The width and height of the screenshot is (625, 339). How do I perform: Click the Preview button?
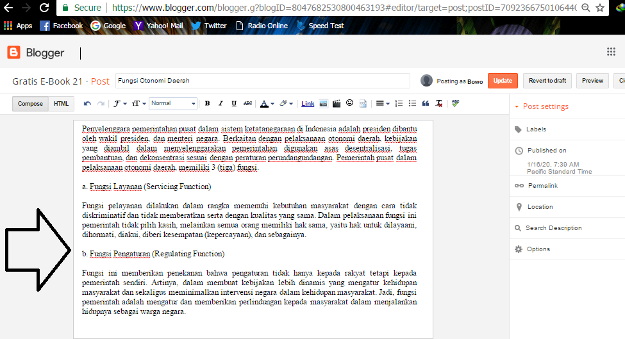(592, 81)
